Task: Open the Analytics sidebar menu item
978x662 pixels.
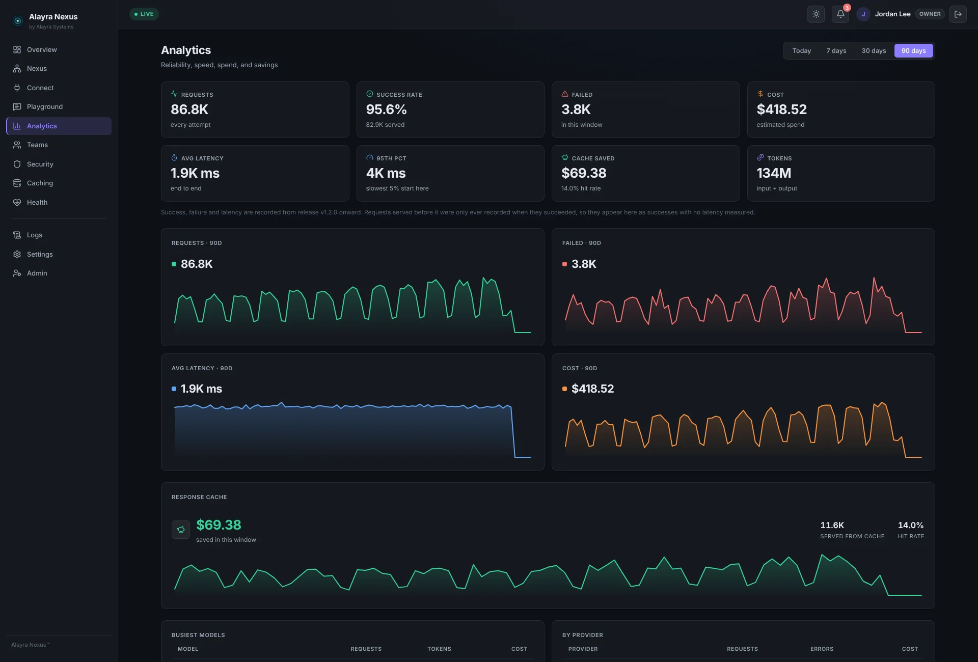Action: [x=59, y=126]
